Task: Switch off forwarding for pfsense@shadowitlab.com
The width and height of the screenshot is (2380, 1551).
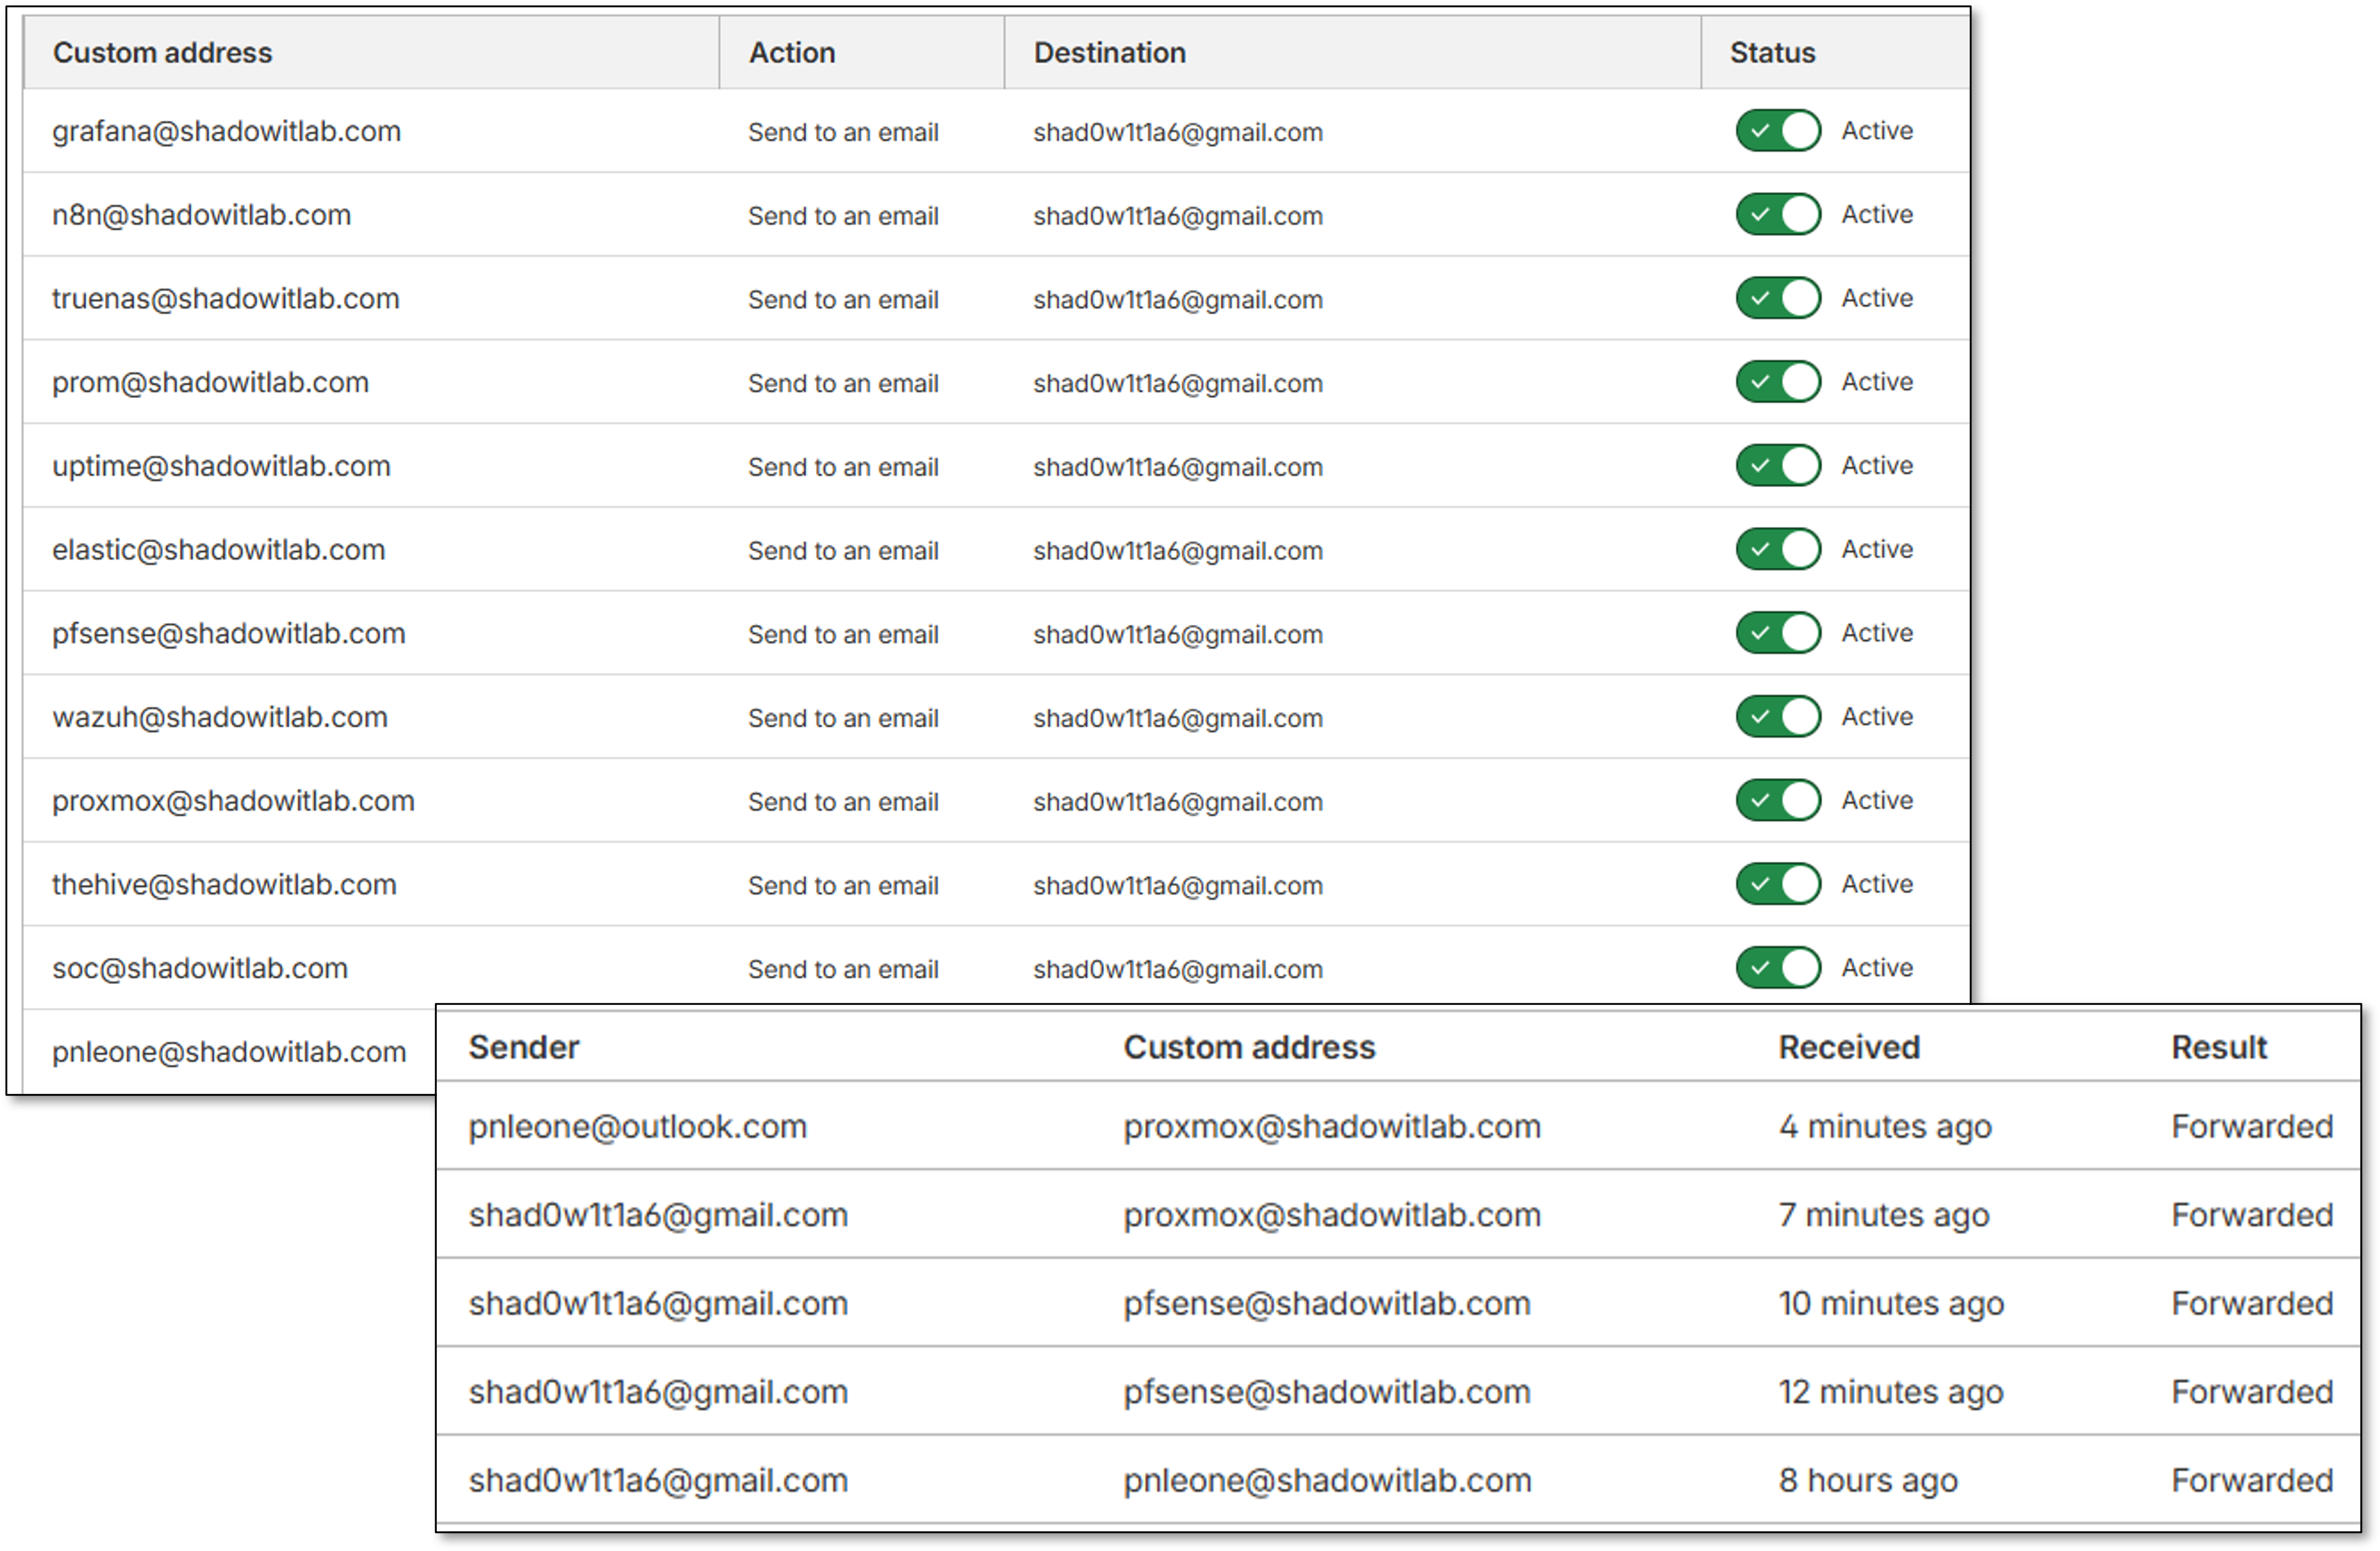Action: tap(1777, 633)
